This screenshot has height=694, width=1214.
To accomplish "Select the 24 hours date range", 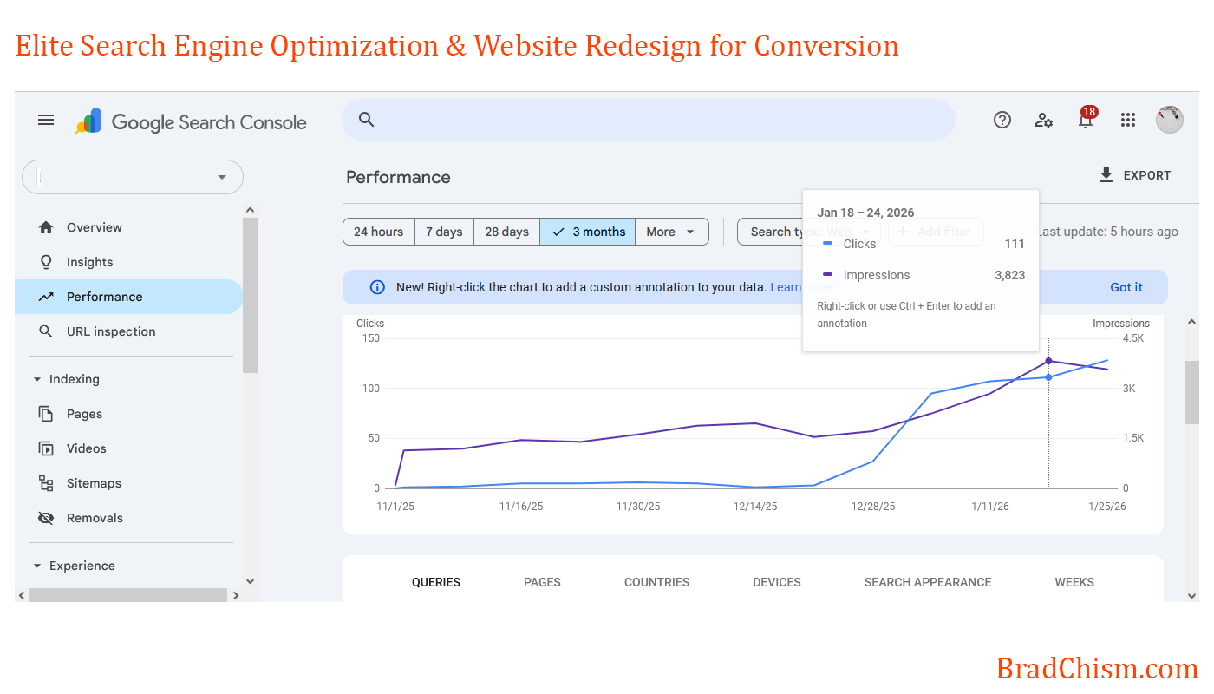I will click(x=378, y=232).
